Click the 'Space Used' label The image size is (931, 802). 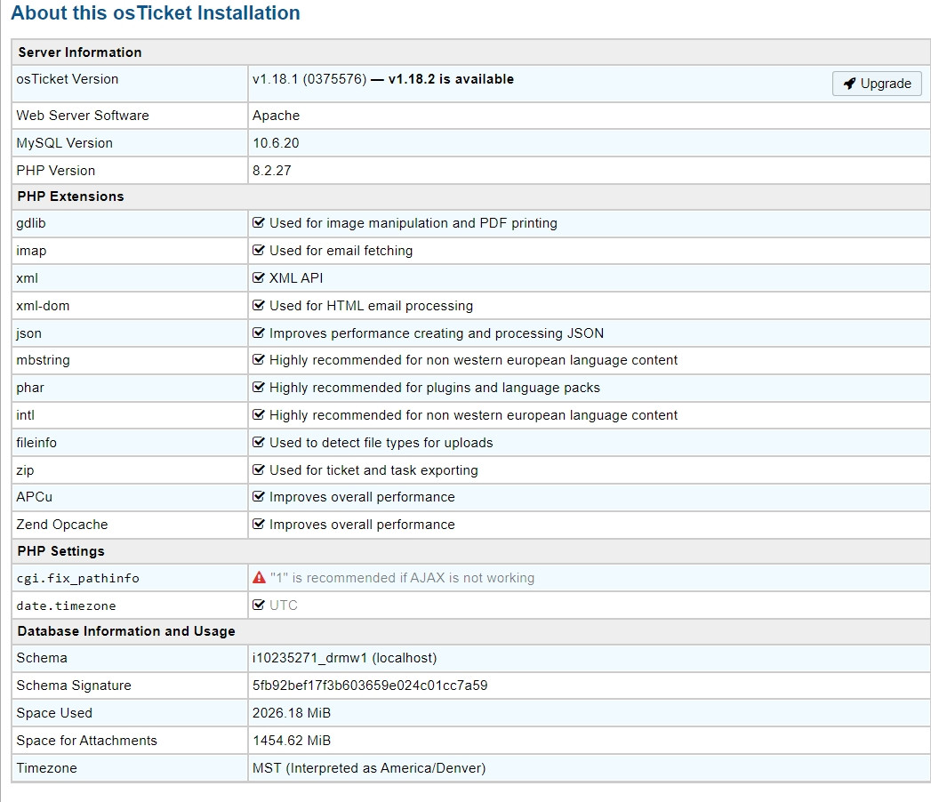coord(54,713)
